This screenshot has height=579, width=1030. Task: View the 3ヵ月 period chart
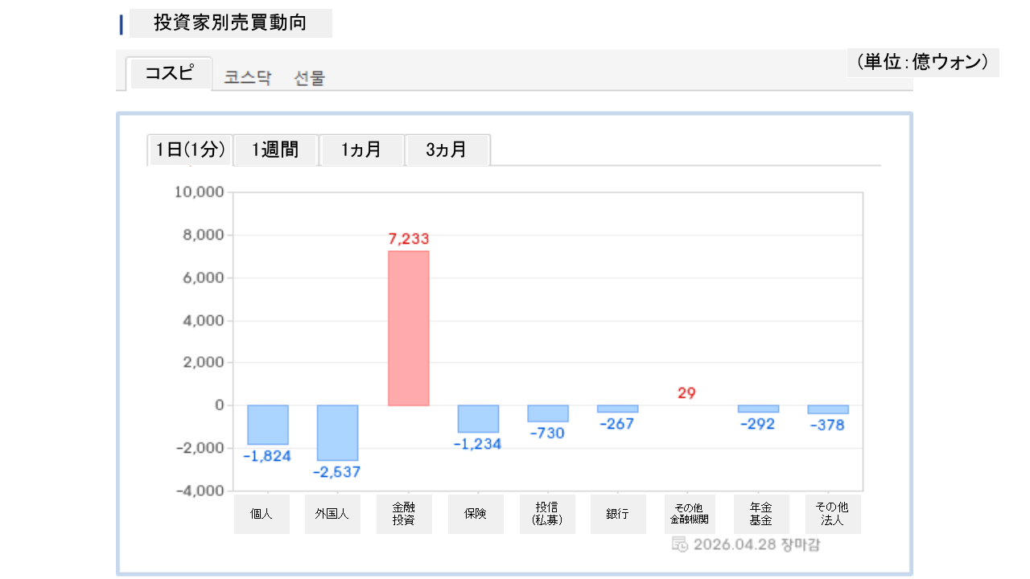coord(447,150)
